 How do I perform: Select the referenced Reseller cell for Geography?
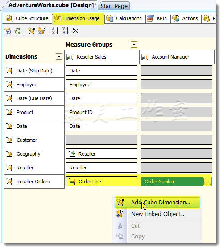click(102, 154)
